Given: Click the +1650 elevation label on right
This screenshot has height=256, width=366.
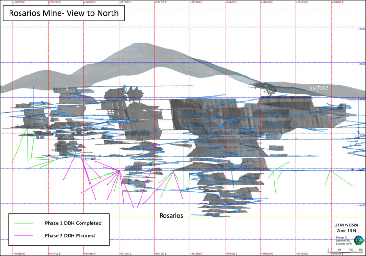Looking at the screenshot, I should (361, 205).
